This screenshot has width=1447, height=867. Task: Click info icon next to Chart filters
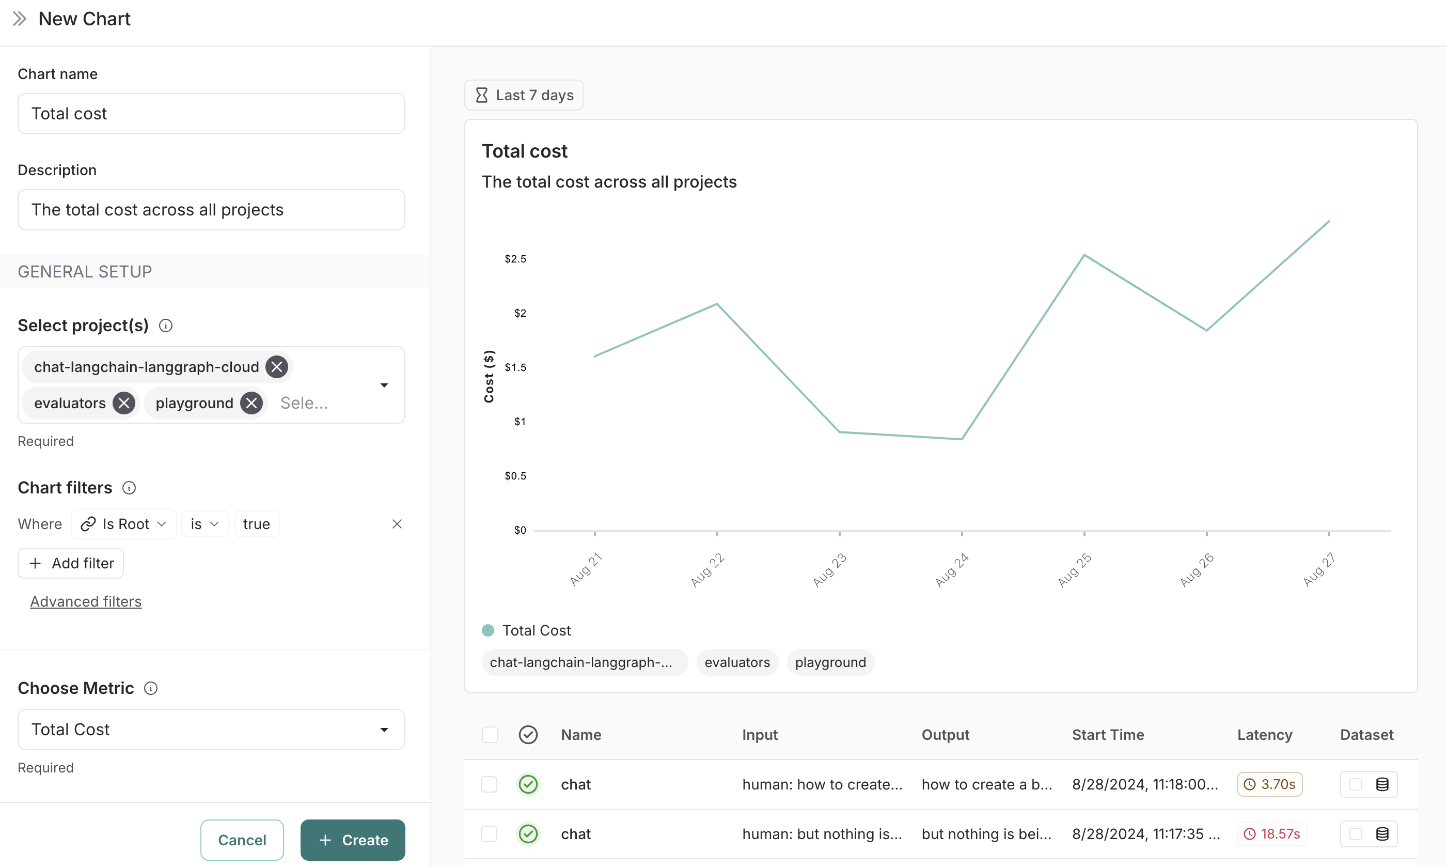click(129, 488)
